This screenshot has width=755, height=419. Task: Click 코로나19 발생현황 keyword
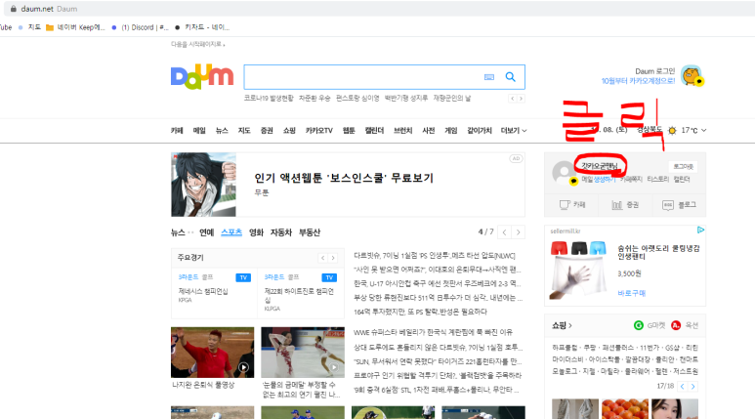pos(269,99)
